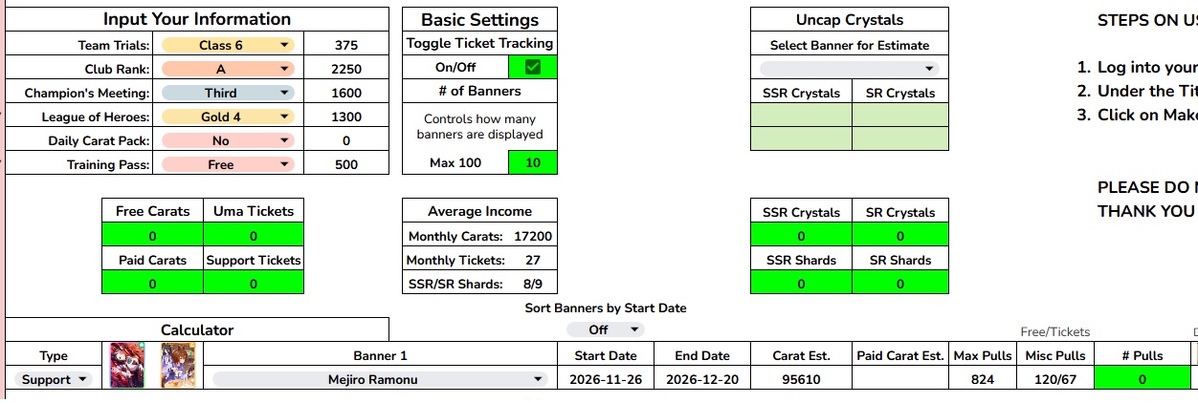The image size is (1198, 403).
Task: Select the SR Shards value cell
Action: click(899, 283)
